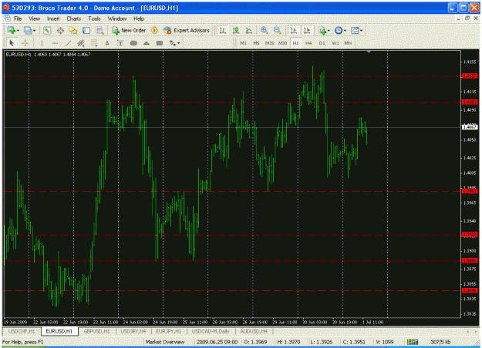Open the Window menu
This screenshot has width=482, height=348.
click(117, 18)
